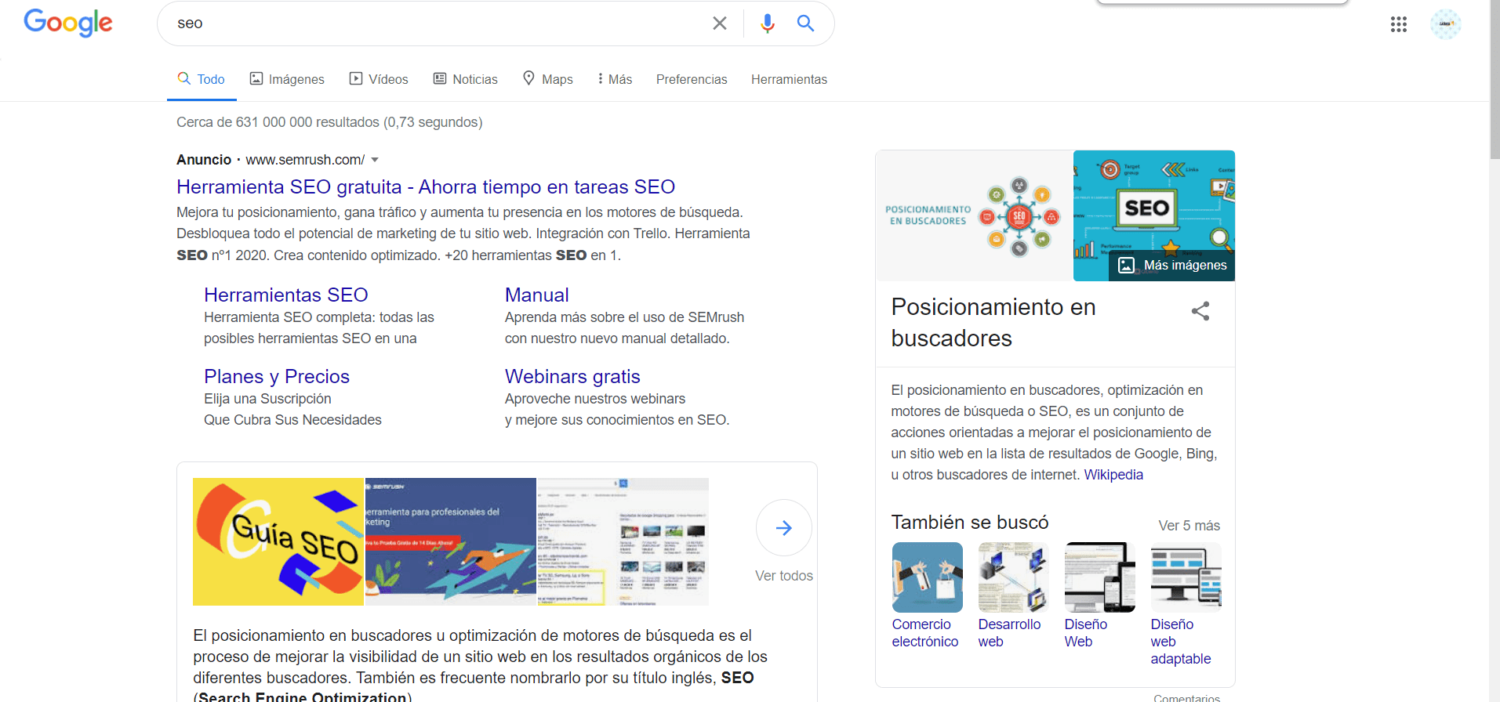
Task: Switch to the Vídeos tab
Action: [379, 79]
